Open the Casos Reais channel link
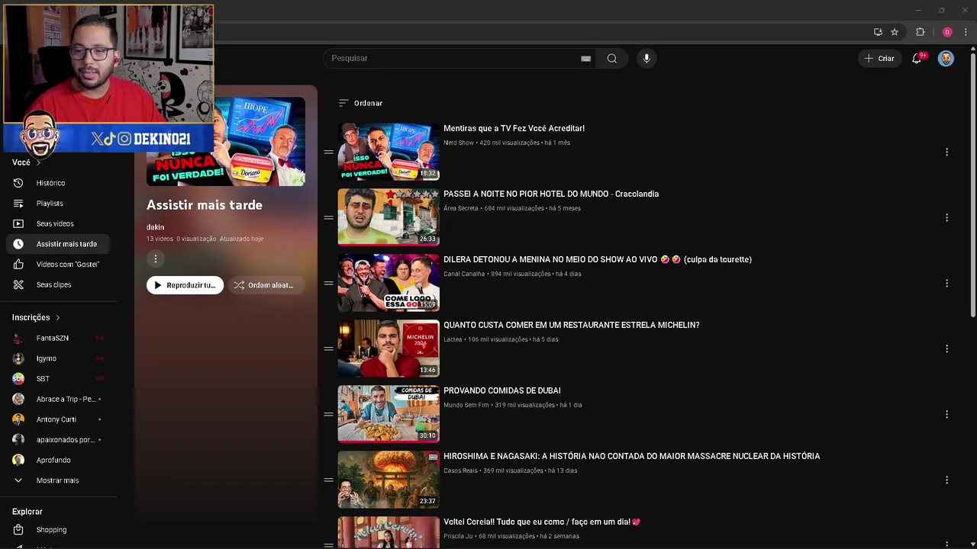The height and width of the screenshot is (549, 977). point(460,470)
